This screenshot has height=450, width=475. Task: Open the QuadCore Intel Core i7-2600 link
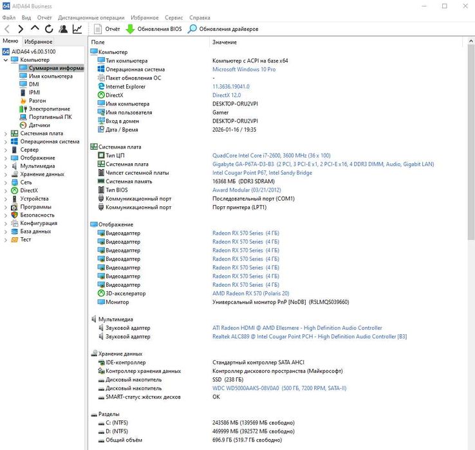(271, 155)
